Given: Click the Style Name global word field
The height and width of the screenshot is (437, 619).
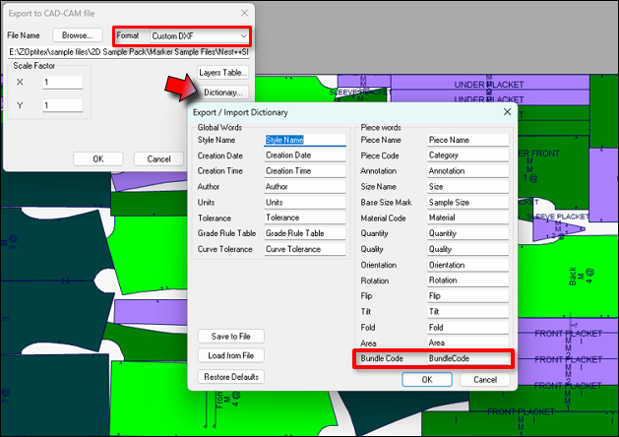Looking at the screenshot, I should [x=305, y=140].
